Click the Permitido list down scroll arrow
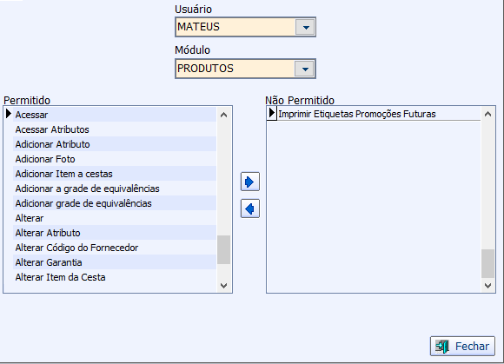 (223, 285)
